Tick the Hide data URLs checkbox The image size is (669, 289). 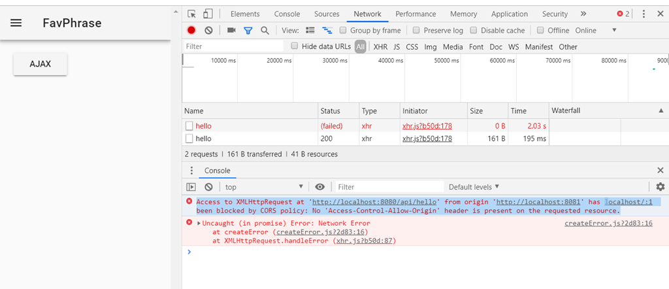point(295,46)
